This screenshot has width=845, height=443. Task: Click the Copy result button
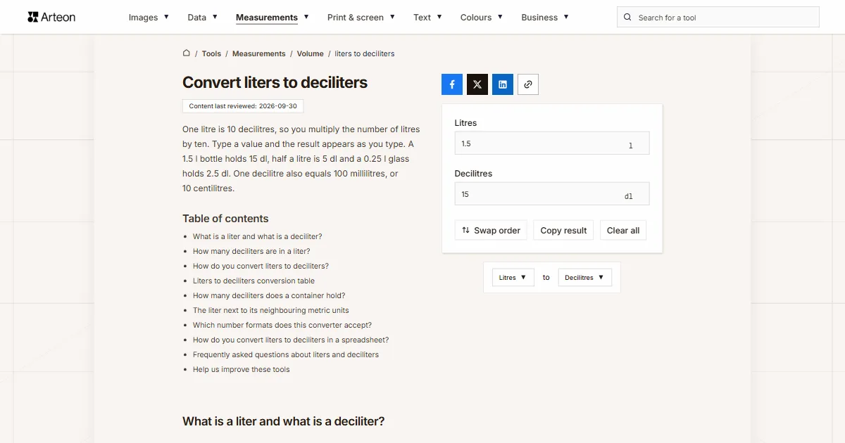(563, 231)
